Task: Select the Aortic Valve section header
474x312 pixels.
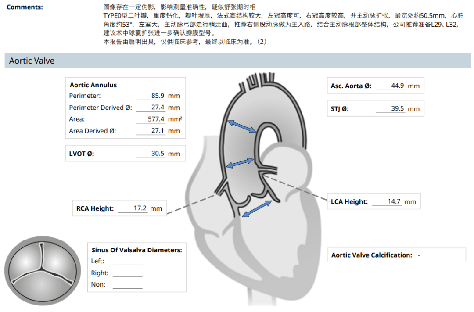Action: (x=32, y=61)
